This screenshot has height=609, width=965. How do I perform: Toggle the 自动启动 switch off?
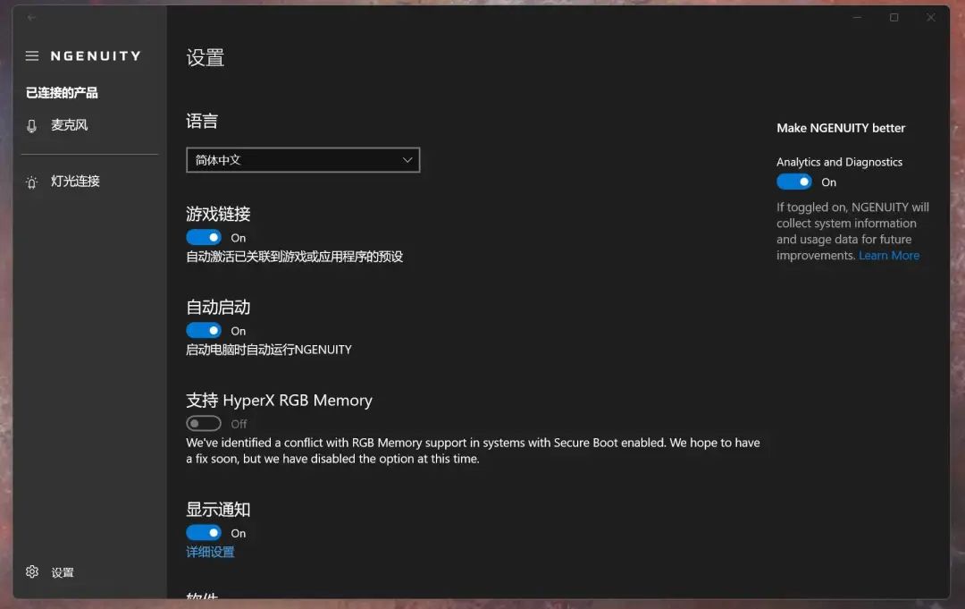coord(204,331)
